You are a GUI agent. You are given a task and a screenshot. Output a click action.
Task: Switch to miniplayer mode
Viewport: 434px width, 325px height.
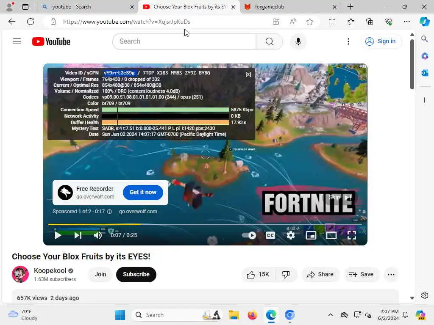click(311, 235)
